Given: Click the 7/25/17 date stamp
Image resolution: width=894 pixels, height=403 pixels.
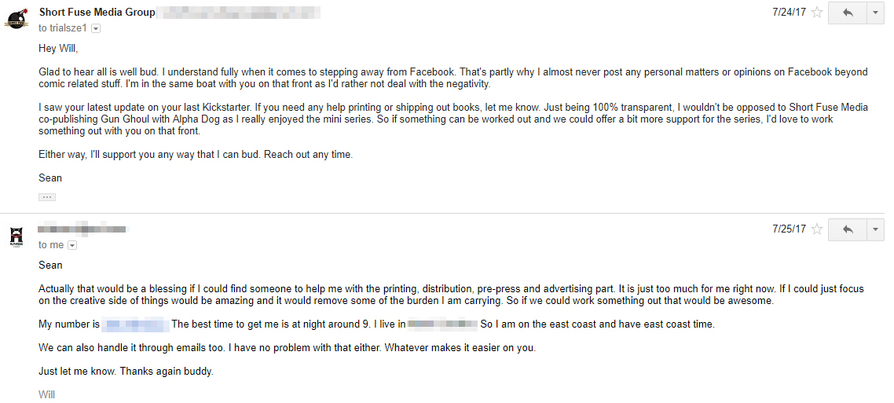Looking at the screenshot, I should tap(789, 229).
